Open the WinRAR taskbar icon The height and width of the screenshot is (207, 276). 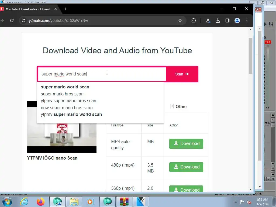point(124,202)
